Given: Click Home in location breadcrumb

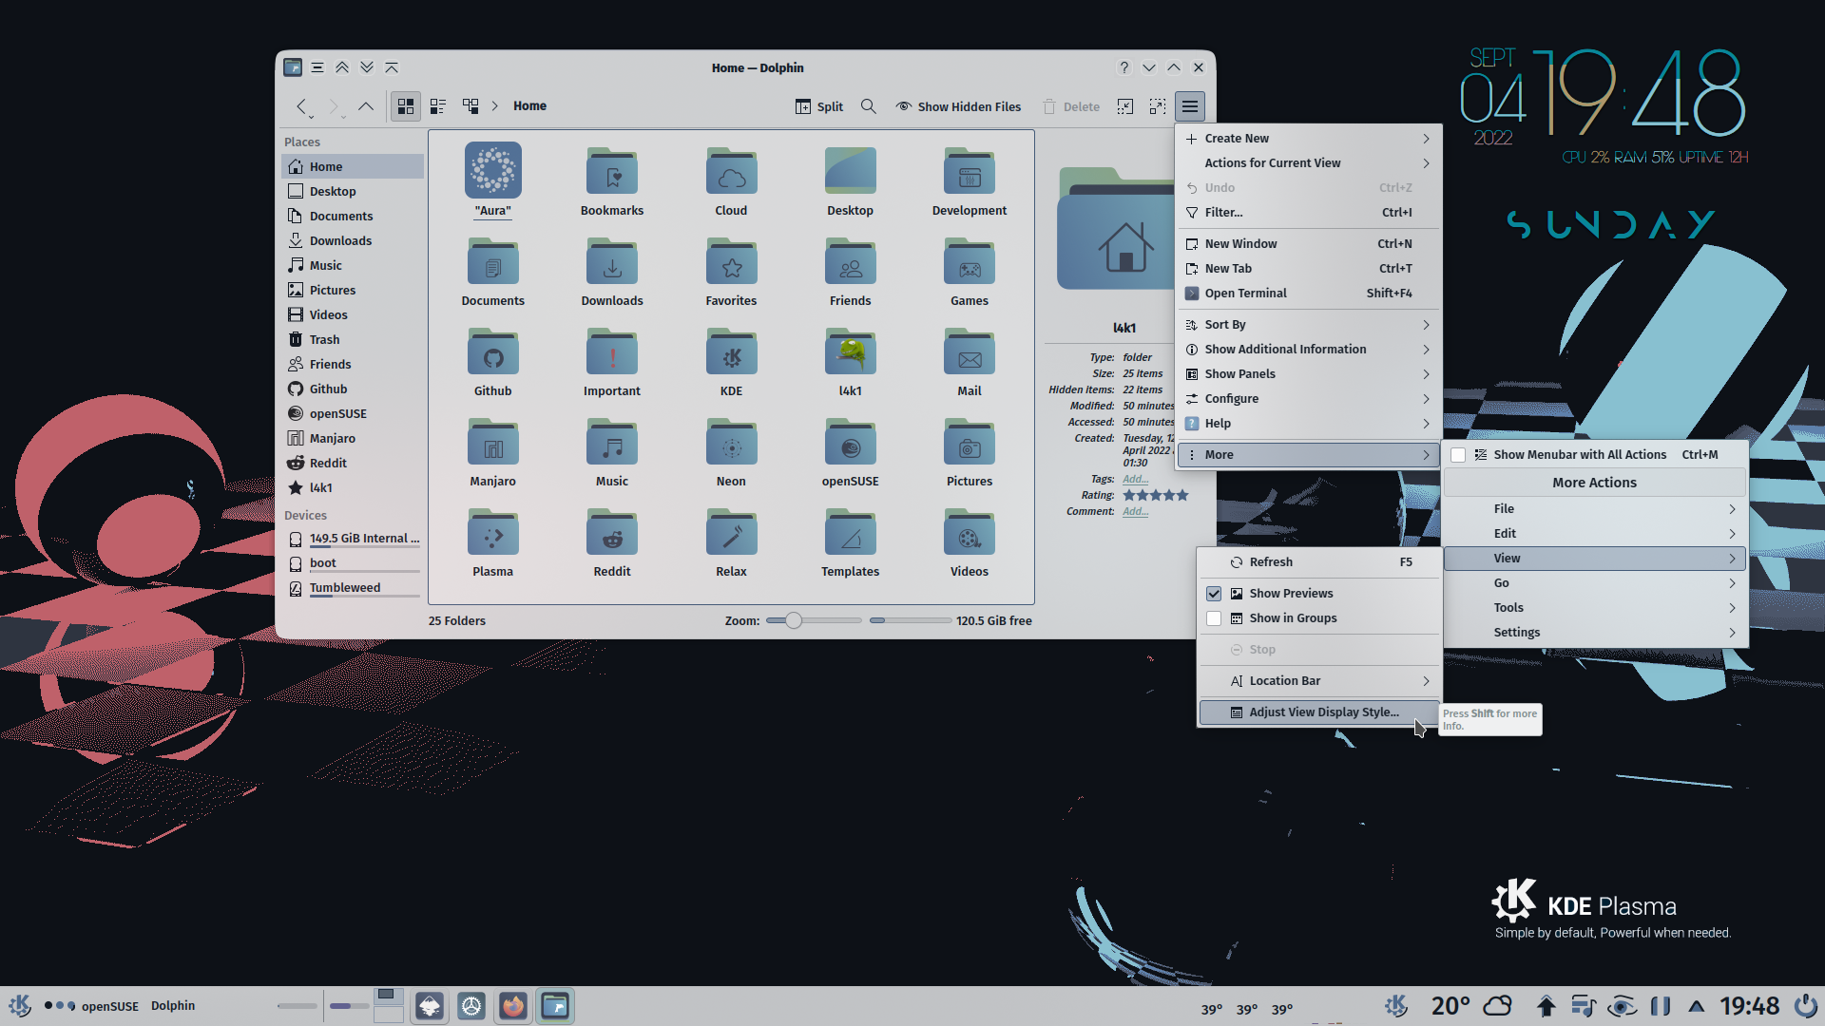Looking at the screenshot, I should click(529, 106).
